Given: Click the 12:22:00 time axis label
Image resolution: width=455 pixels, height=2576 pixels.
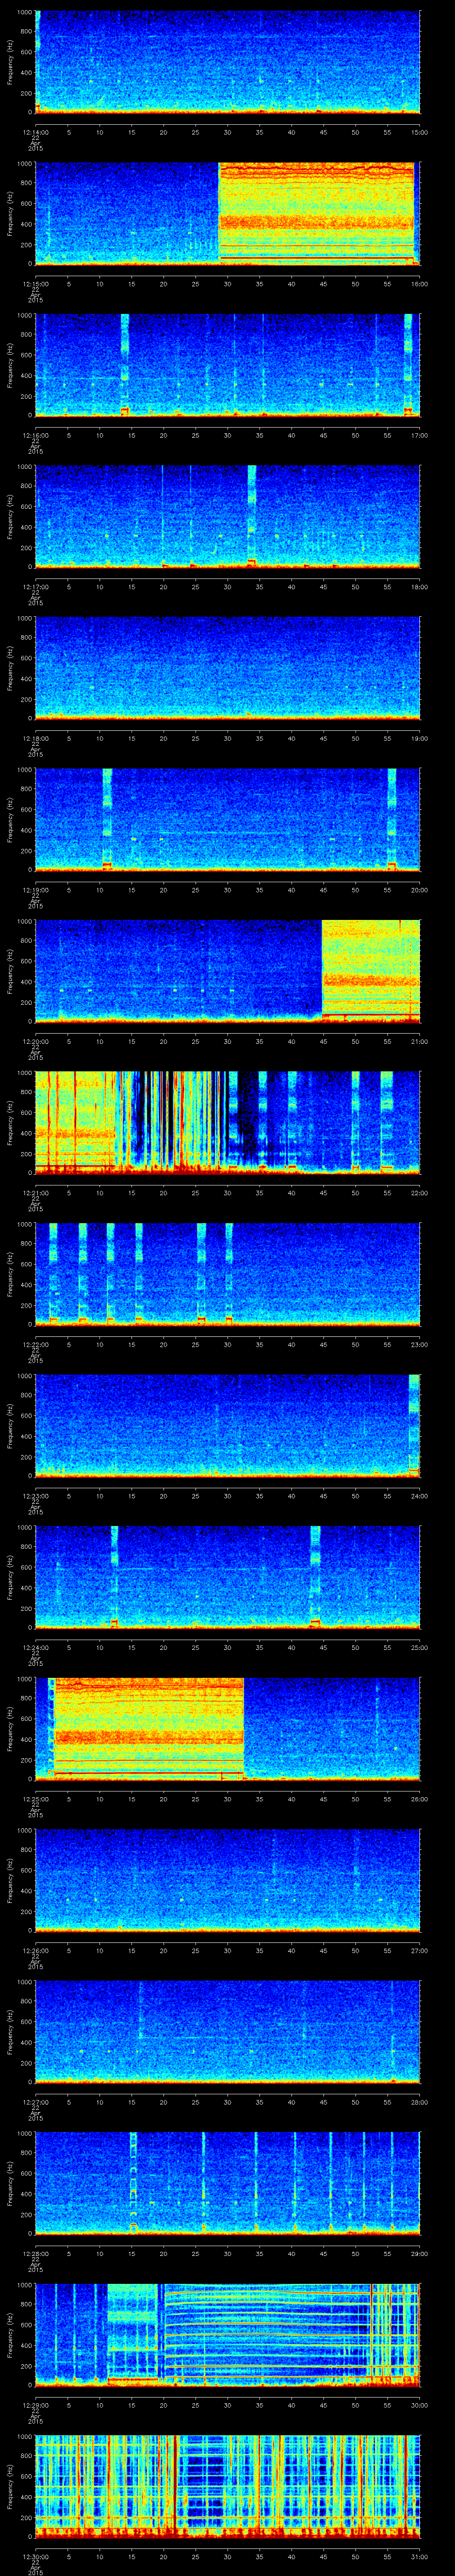Looking at the screenshot, I should coord(36,1344).
